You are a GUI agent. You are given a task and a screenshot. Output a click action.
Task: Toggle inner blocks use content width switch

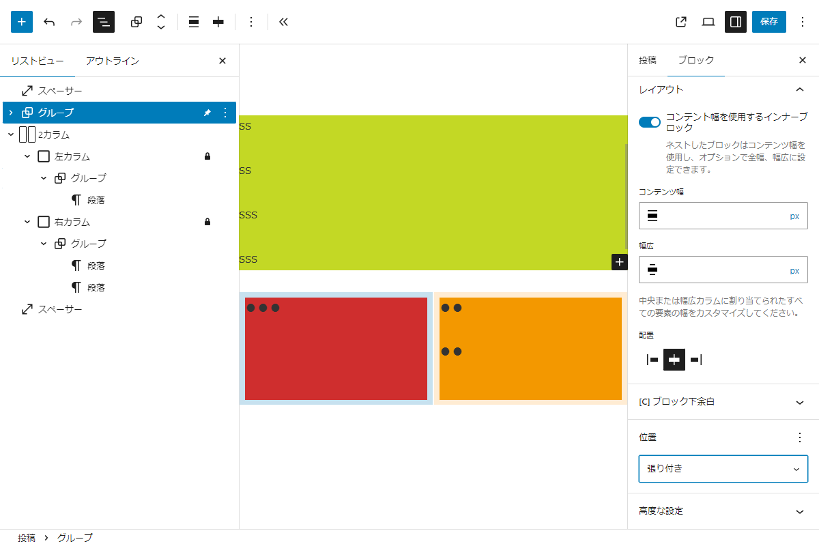[650, 122]
